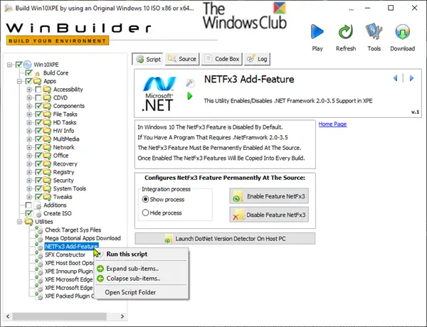Click the Colapse sub-items green arrow icon

click(100, 278)
